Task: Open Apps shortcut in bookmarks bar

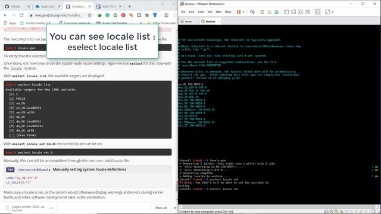Action: pyautogui.click(x=10, y=23)
